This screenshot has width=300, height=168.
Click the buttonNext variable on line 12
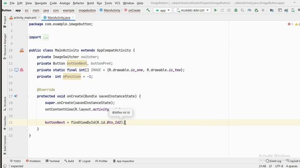77,63
